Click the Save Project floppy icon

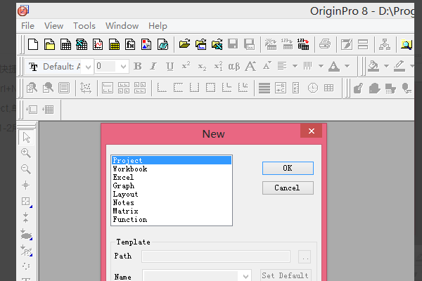pos(233,44)
